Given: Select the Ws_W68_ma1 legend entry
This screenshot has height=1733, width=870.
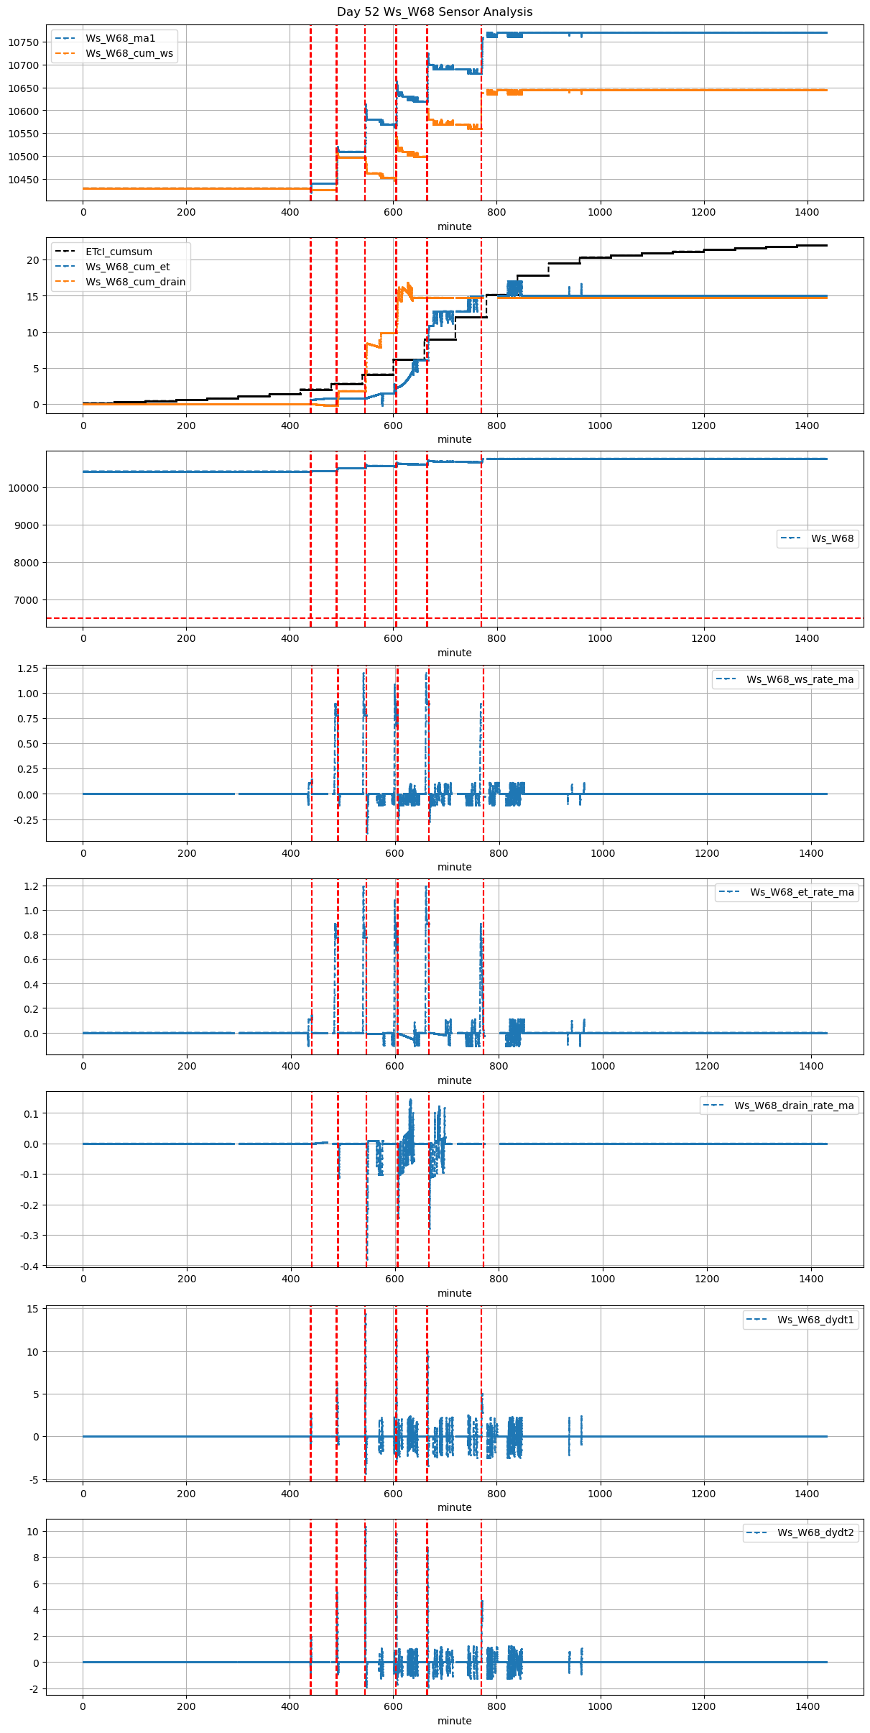Looking at the screenshot, I should pos(120,38).
